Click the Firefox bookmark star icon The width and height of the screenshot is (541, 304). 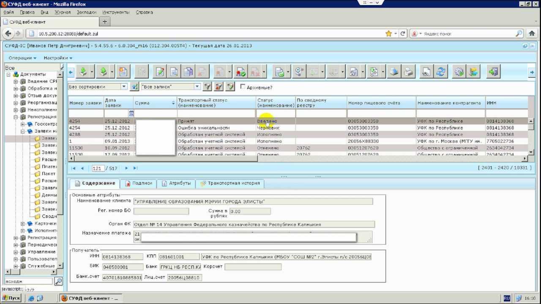click(x=388, y=33)
